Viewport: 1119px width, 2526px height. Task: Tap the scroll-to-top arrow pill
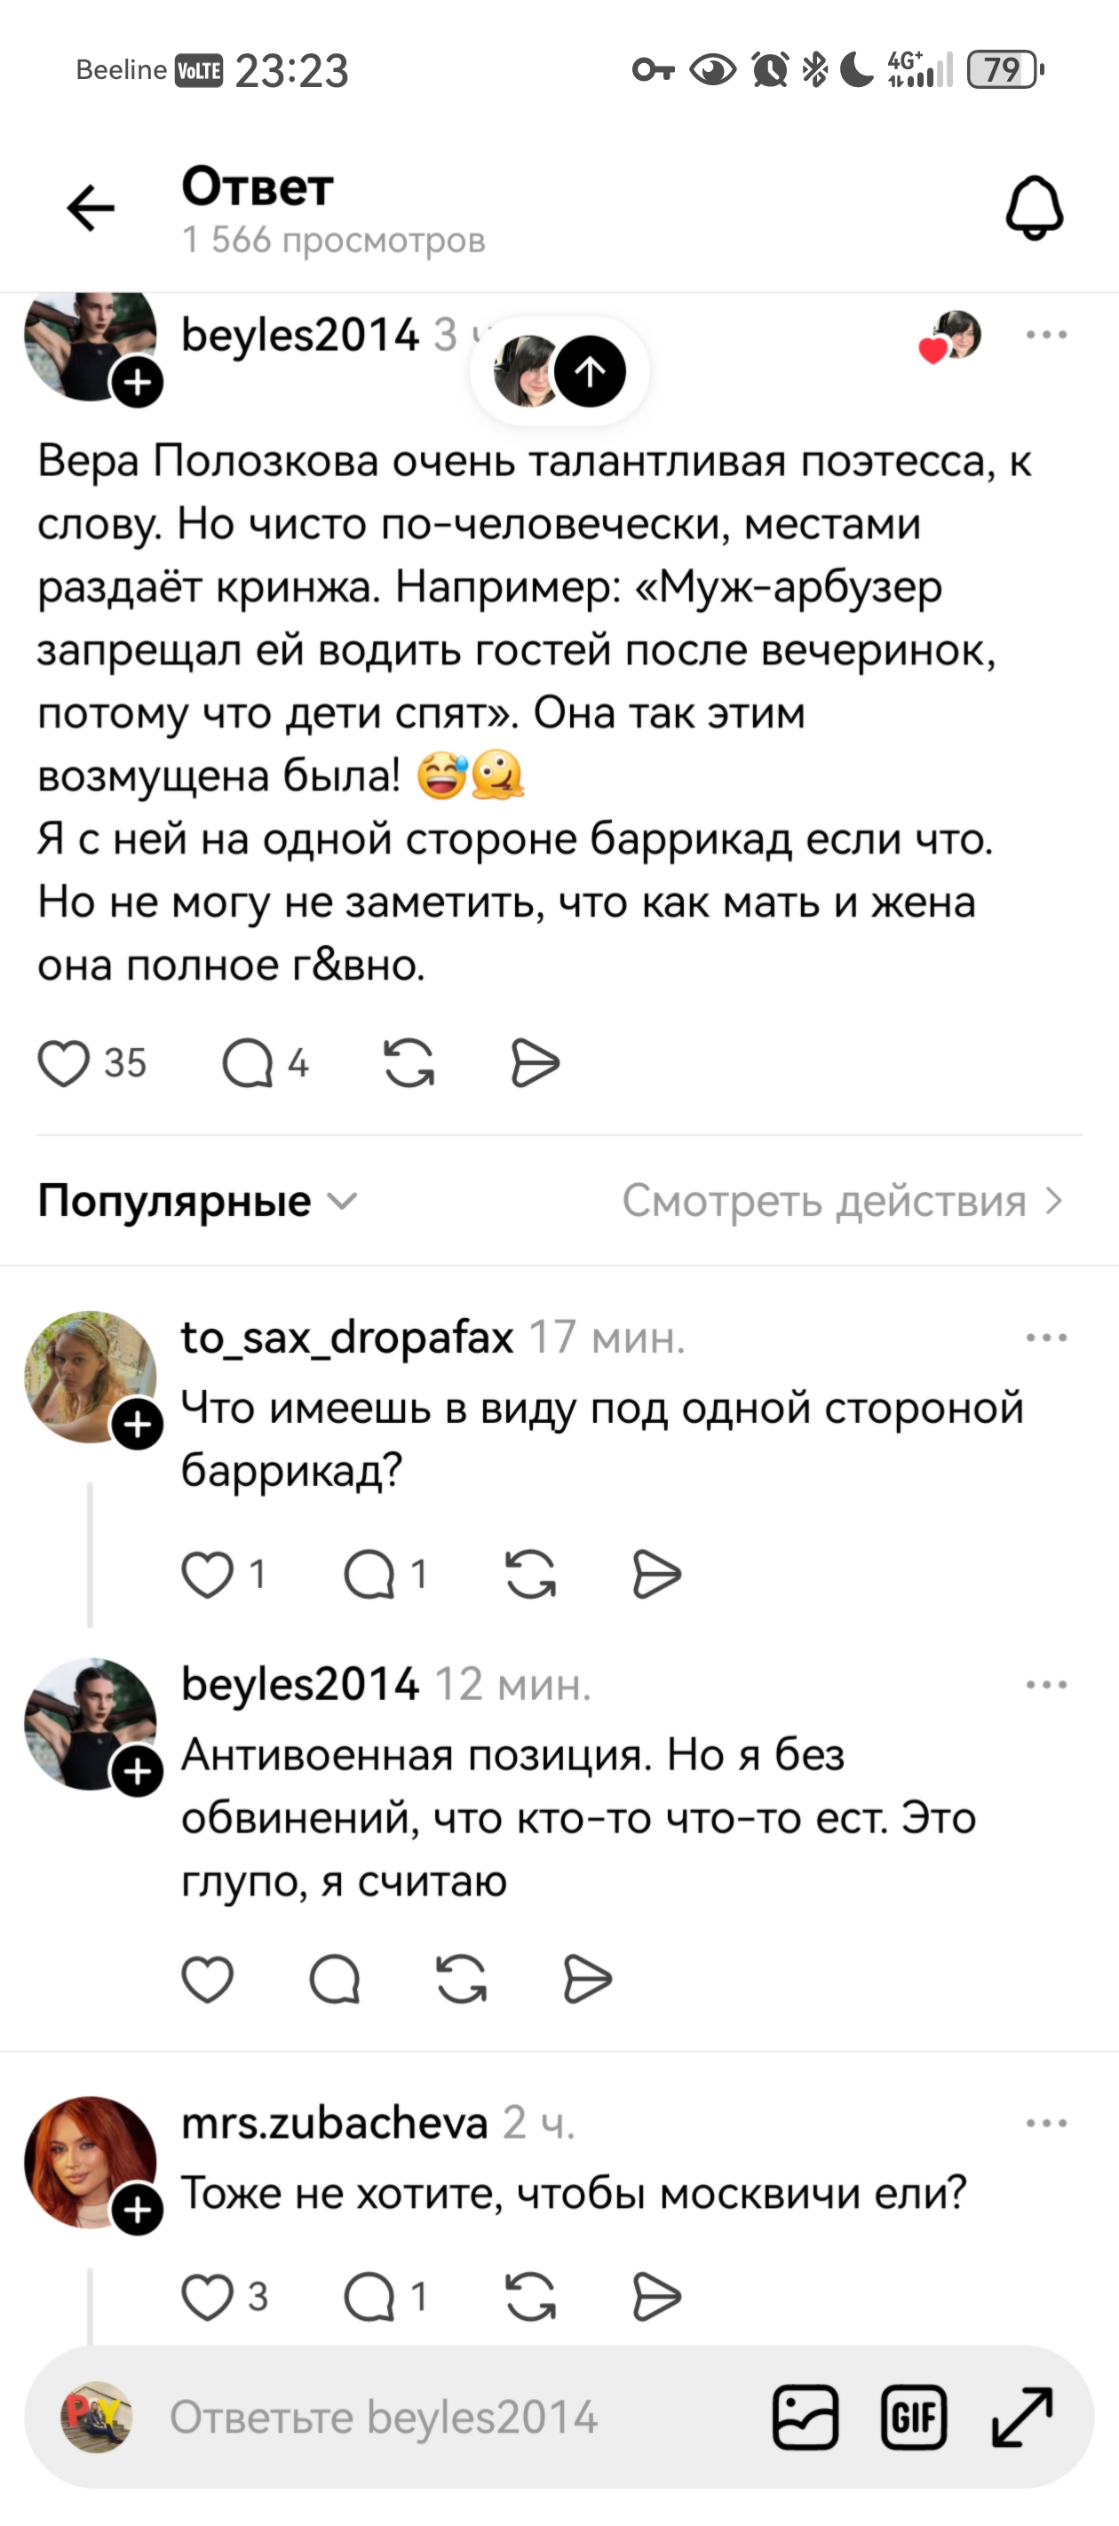coord(591,371)
